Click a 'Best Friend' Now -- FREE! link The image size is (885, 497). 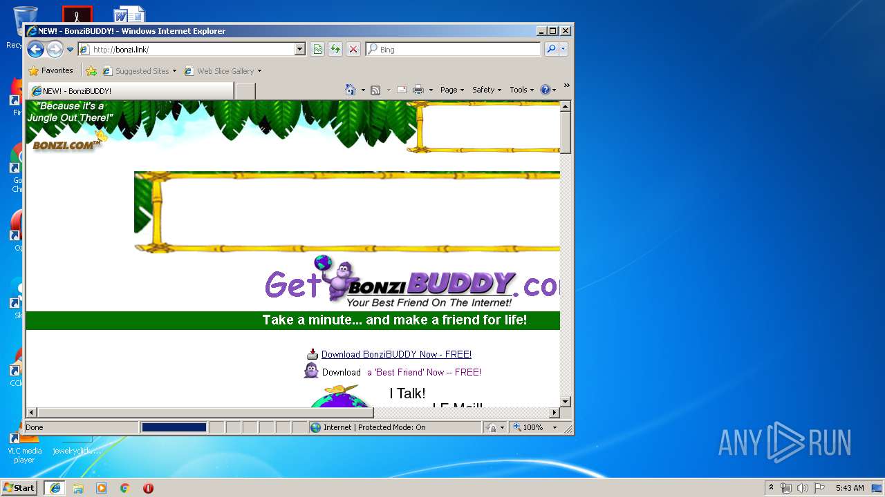424,372
